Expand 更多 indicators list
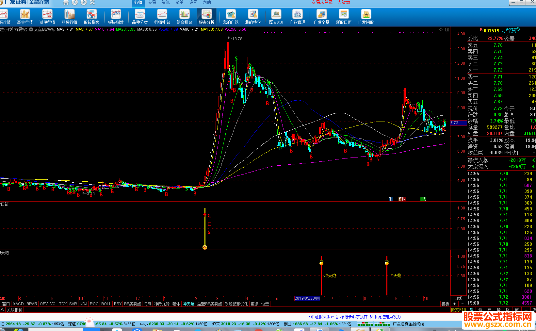The height and width of the screenshot is (331, 536). [x=254, y=304]
